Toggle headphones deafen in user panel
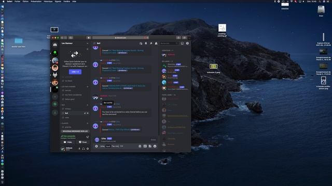The width and height of the screenshot is (332, 186). [84, 149]
